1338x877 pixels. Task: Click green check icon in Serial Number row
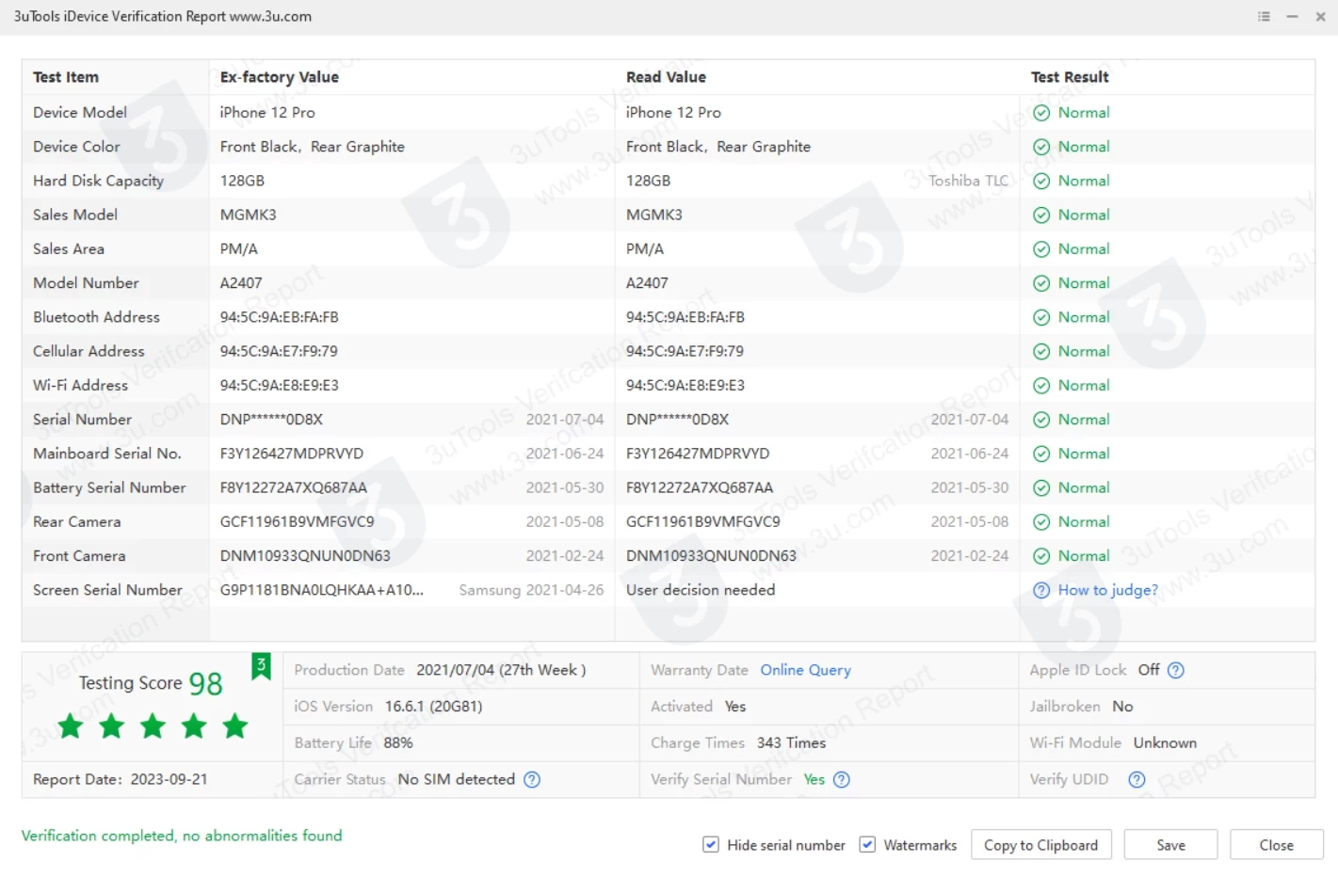(1041, 420)
